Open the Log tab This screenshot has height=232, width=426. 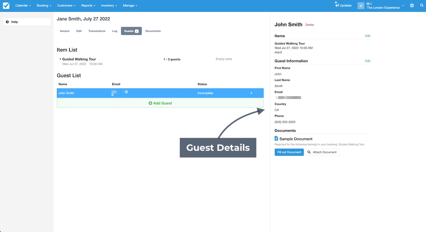(x=115, y=31)
